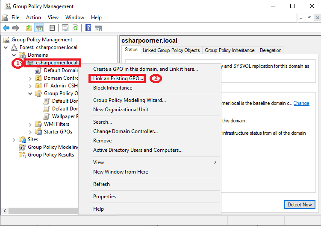Toggle Show/Hide Console Tree toolbar icon
Image resolution: width=321 pixels, height=226 pixels.
point(39,28)
